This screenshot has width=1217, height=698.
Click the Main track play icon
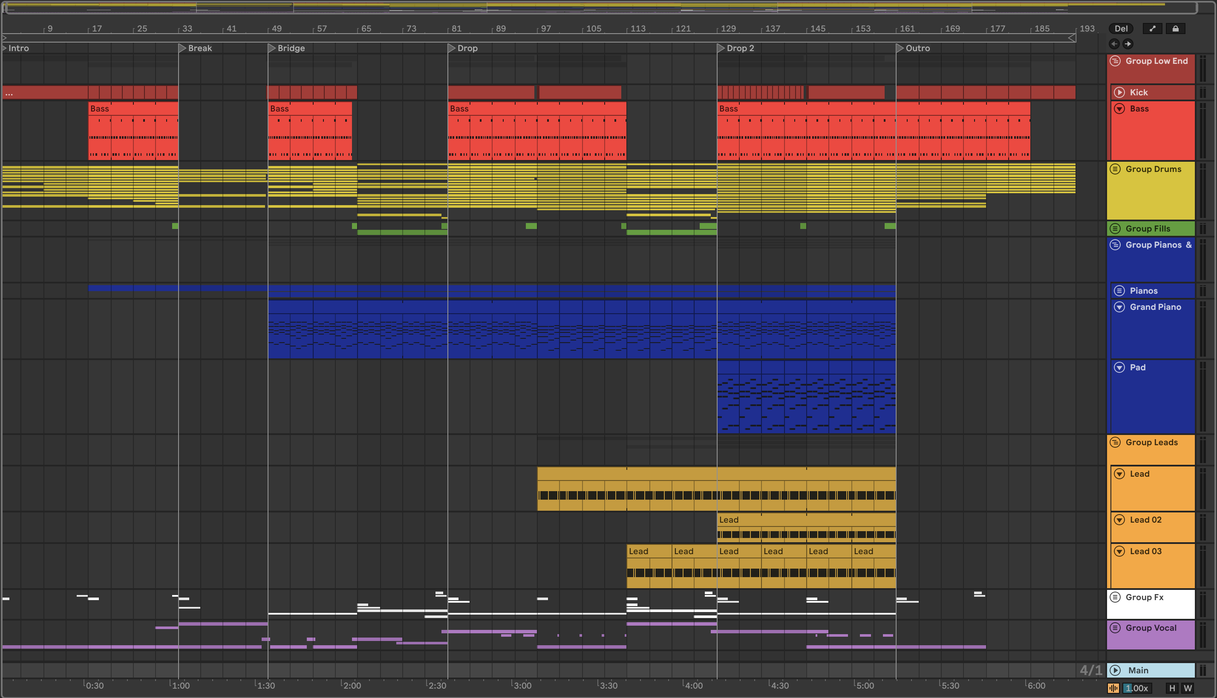coord(1115,670)
